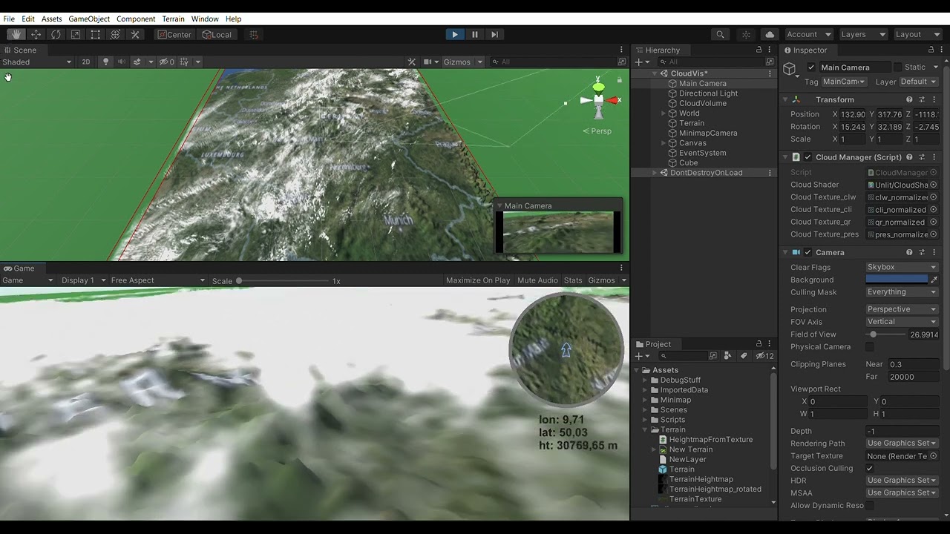Uncheck Main Camera active checkbox
950x534 pixels.
click(811, 67)
